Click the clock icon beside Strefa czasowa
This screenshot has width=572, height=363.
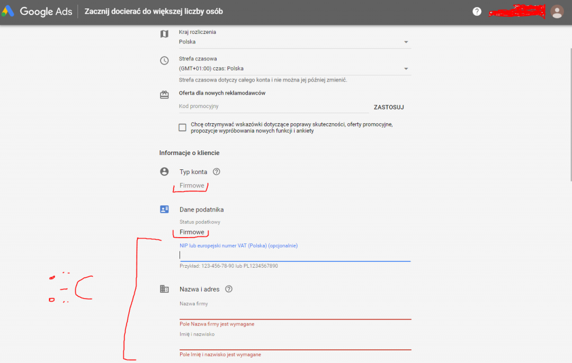(x=164, y=60)
